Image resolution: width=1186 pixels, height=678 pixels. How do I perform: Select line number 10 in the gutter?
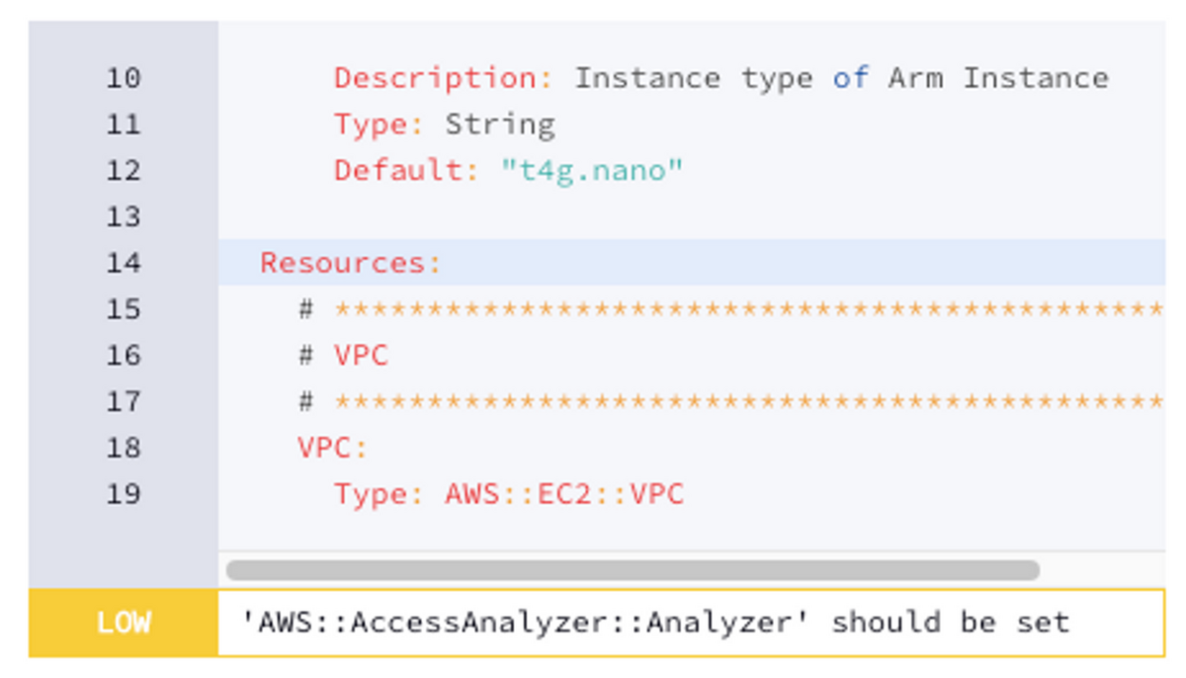pyautogui.click(x=125, y=77)
